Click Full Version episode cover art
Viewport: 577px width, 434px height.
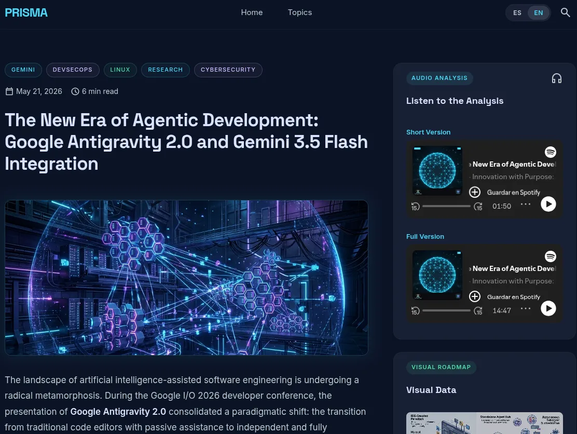[x=437, y=275]
